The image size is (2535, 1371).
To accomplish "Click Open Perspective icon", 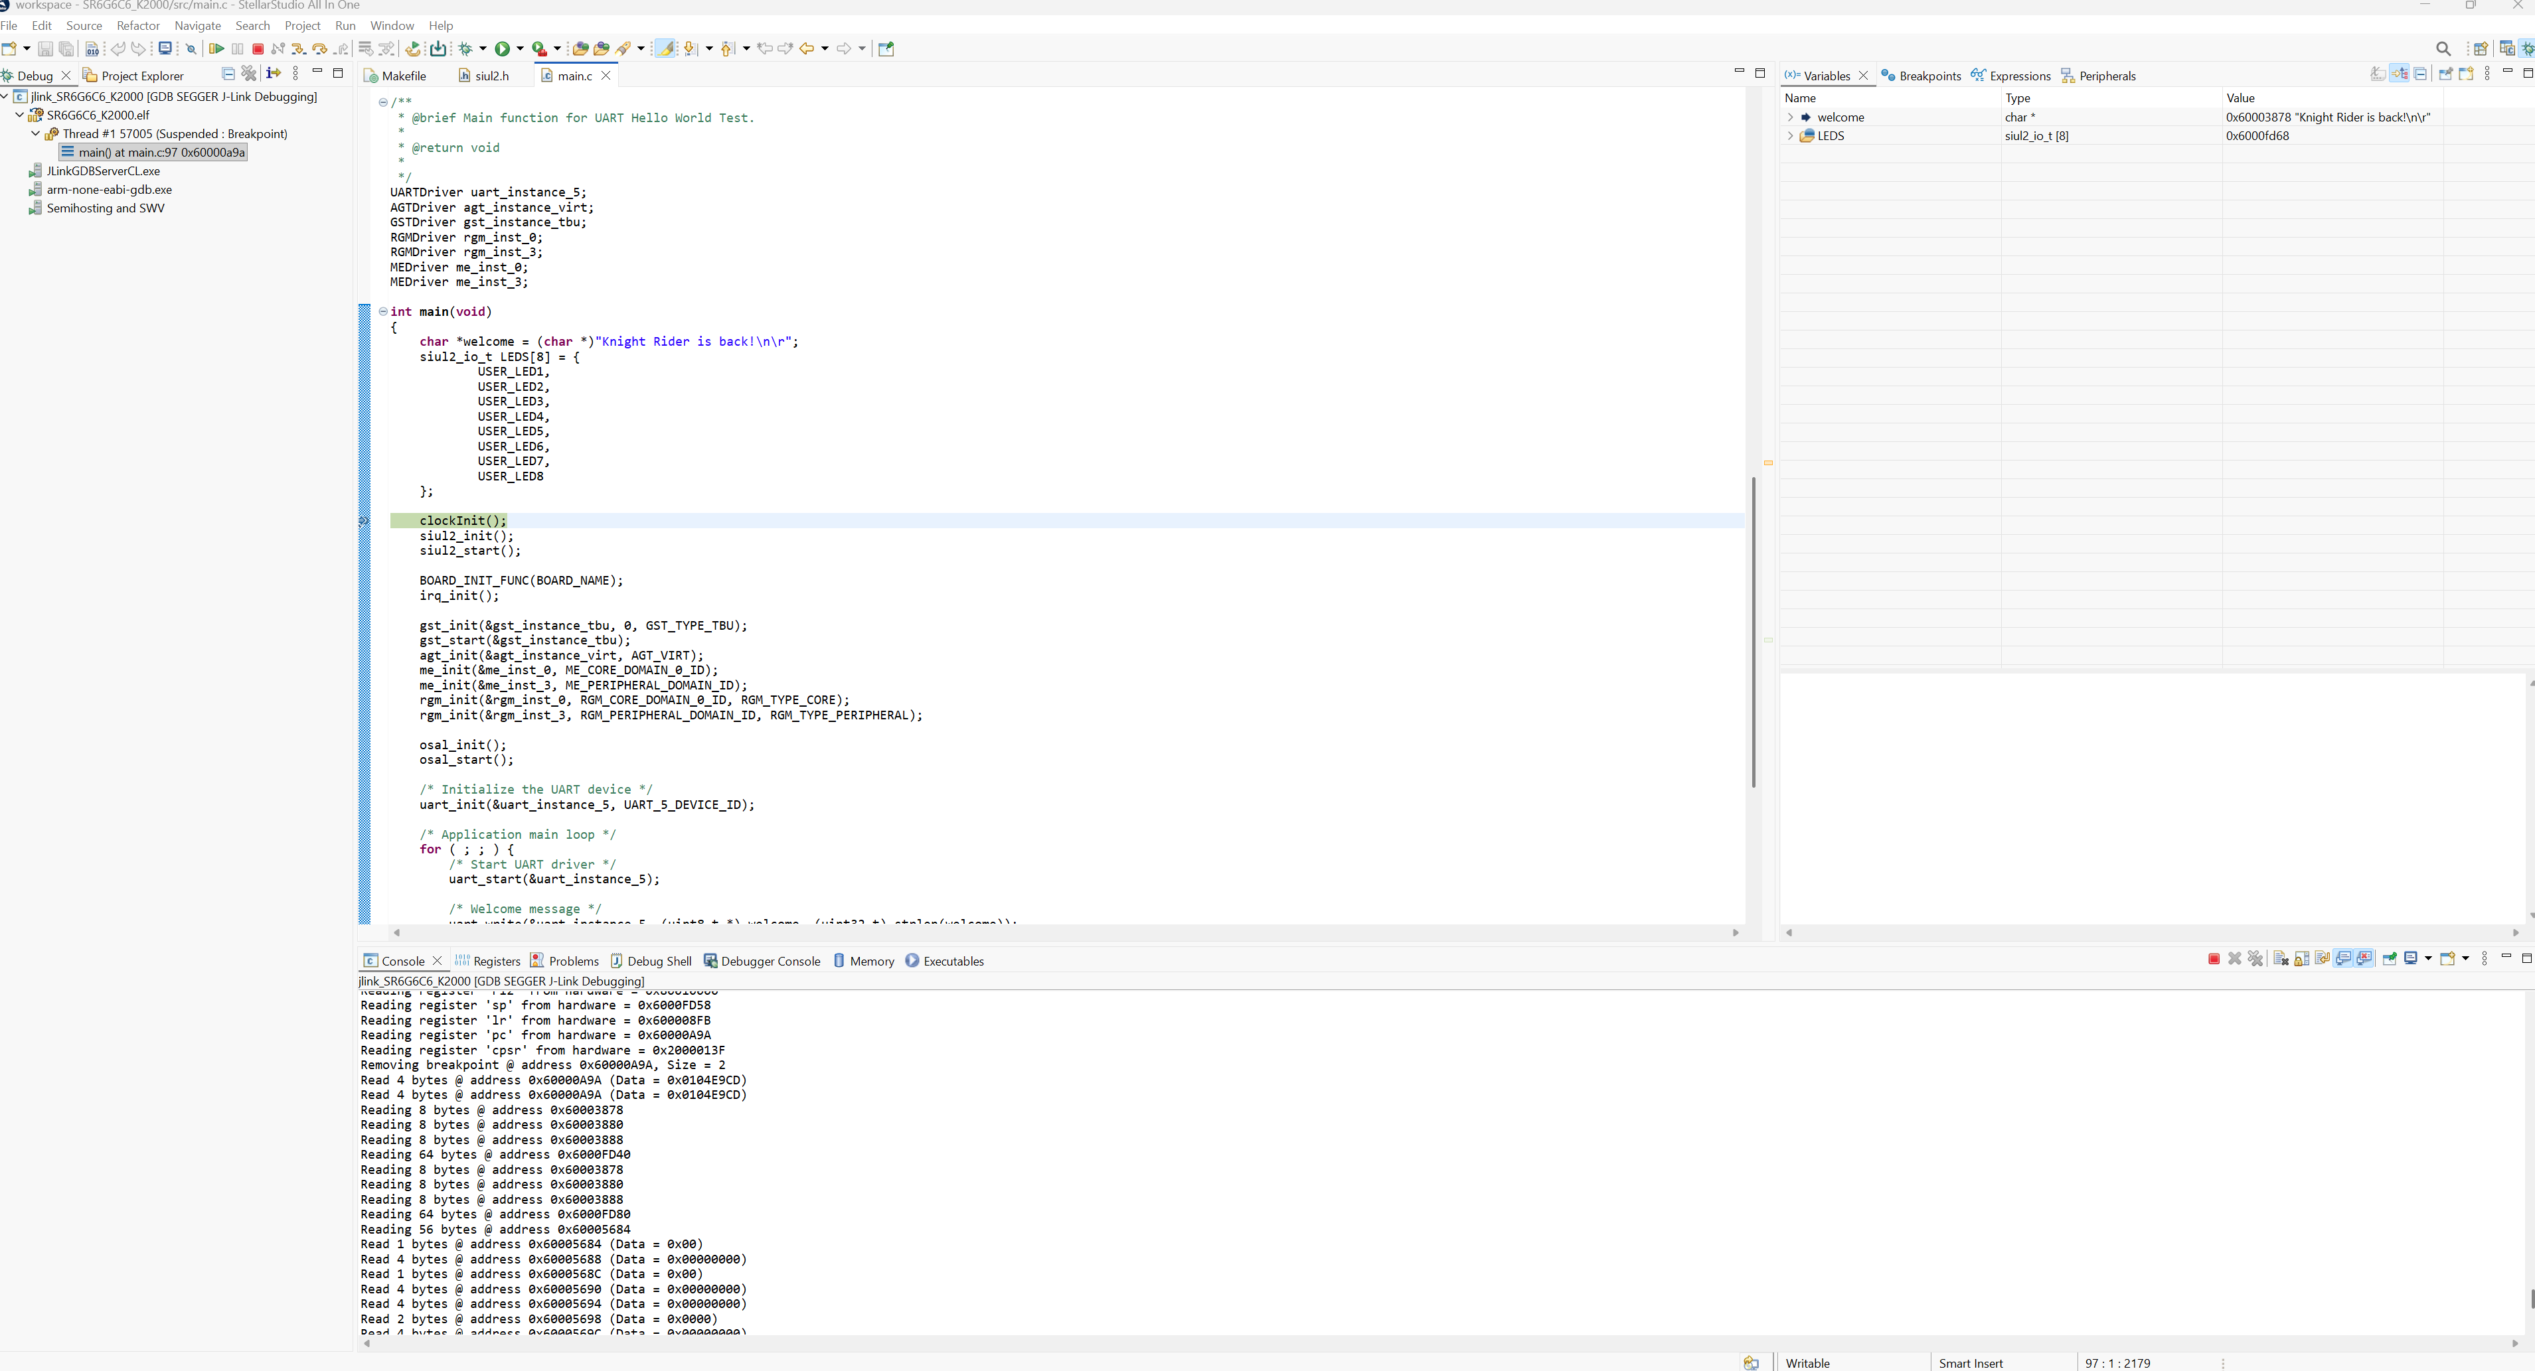I will point(2481,48).
